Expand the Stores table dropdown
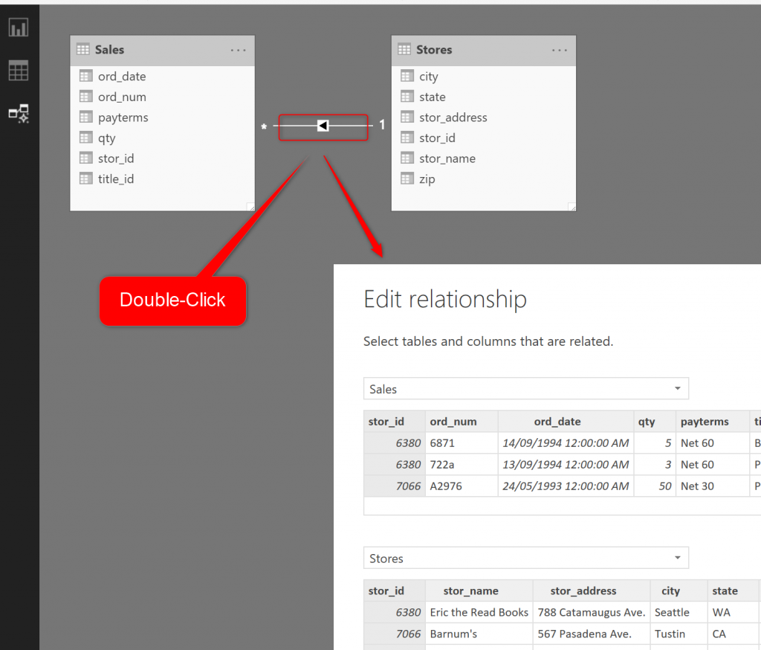The image size is (761, 650). tap(676, 559)
